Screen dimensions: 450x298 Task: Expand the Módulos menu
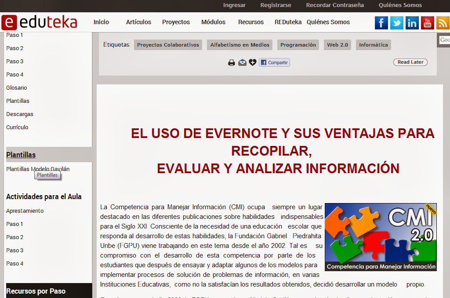click(x=213, y=22)
